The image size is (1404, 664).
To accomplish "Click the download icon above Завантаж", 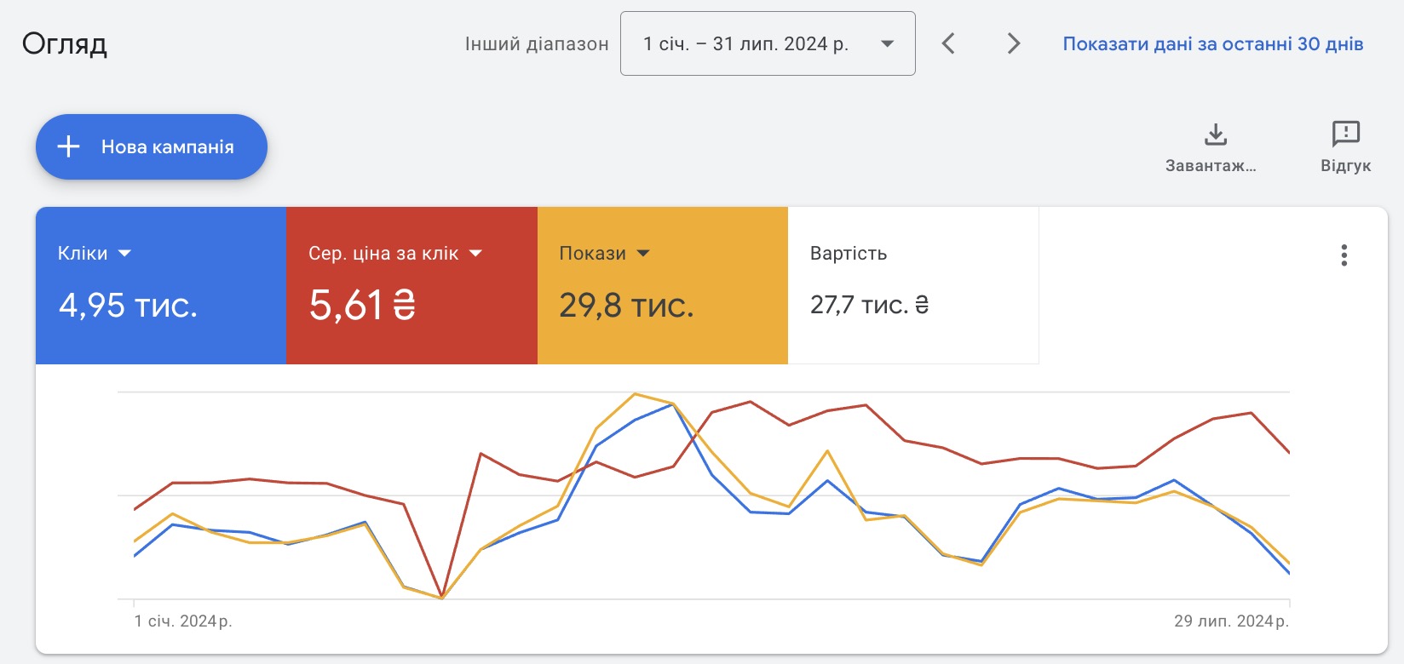I will click(x=1215, y=135).
